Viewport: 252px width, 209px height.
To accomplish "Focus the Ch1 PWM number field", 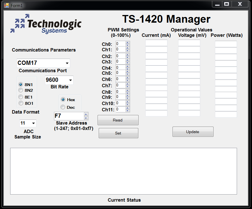I will point(121,49).
